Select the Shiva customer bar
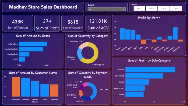Screen dimensions: 188x106 (x=44, y=90)
